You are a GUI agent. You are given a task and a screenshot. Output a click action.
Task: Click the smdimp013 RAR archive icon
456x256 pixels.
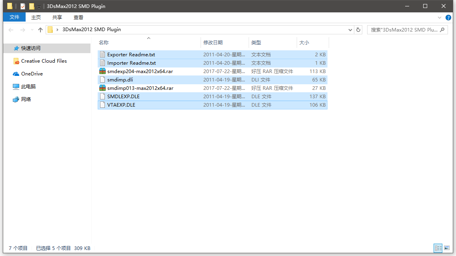click(102, 88)
